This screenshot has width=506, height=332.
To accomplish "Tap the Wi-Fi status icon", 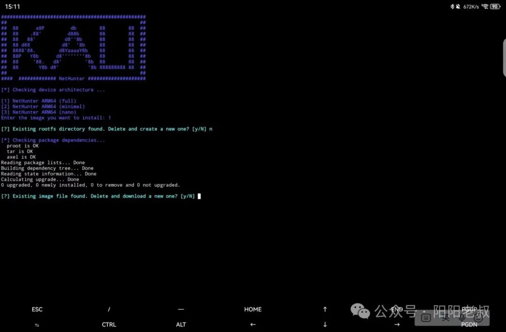I will 485,7.
